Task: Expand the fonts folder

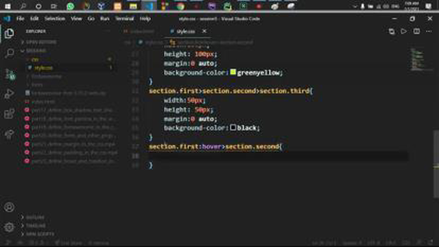Action: [37, 84]
